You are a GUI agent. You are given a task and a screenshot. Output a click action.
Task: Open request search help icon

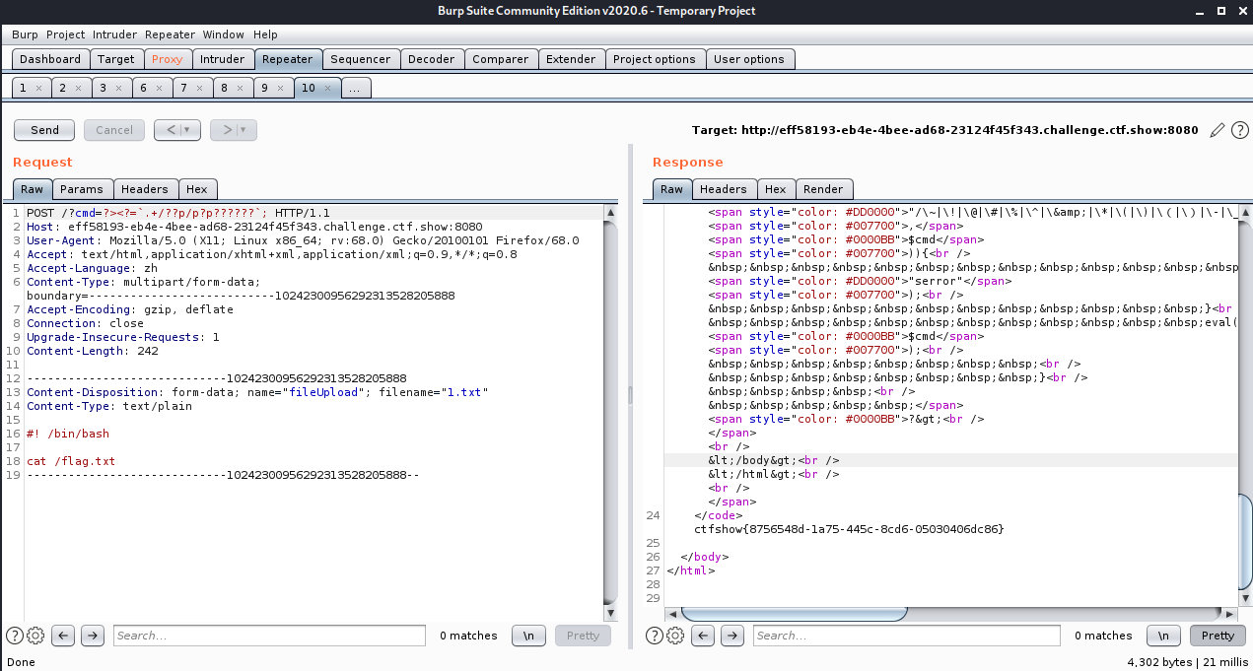click(x=15, y=636)
